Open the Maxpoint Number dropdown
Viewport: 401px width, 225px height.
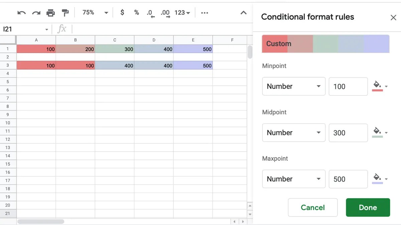coord(293,179)
